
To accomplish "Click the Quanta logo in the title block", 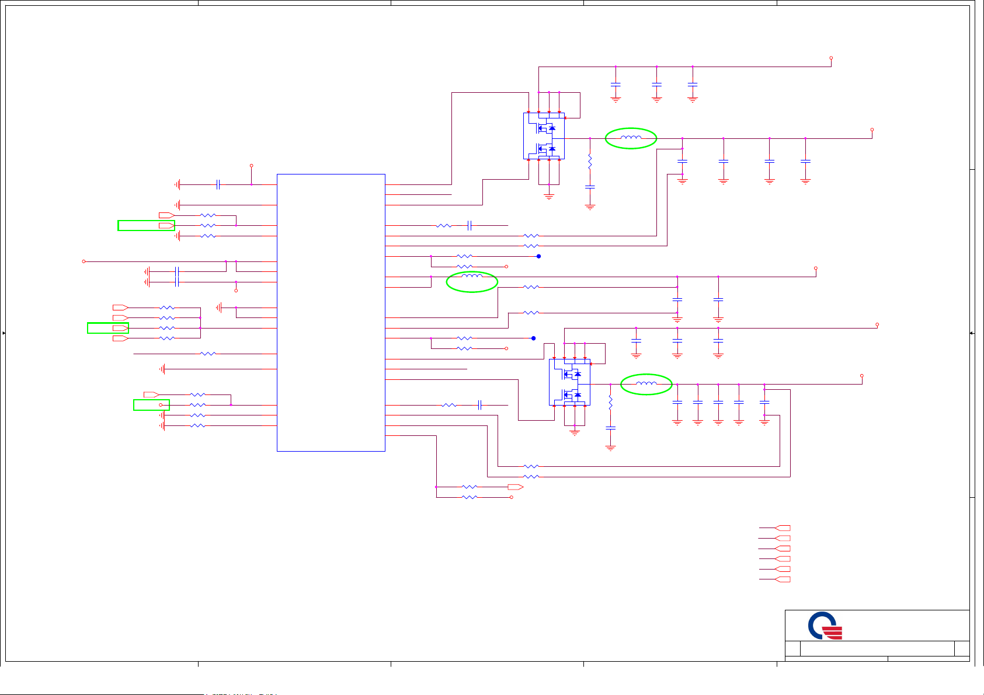I will pyautogui.click(x=825, y=626).
